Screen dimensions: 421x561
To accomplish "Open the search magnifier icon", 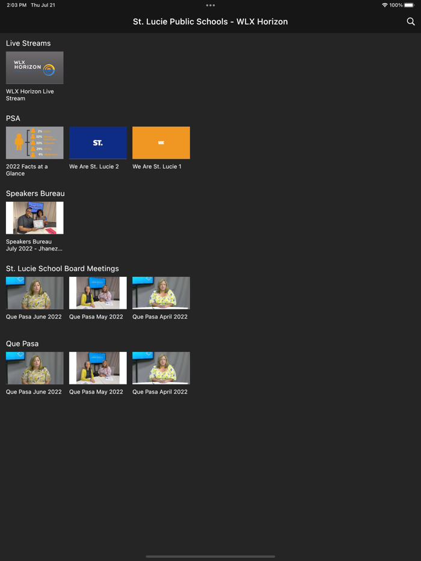I will tap(411, 22).
